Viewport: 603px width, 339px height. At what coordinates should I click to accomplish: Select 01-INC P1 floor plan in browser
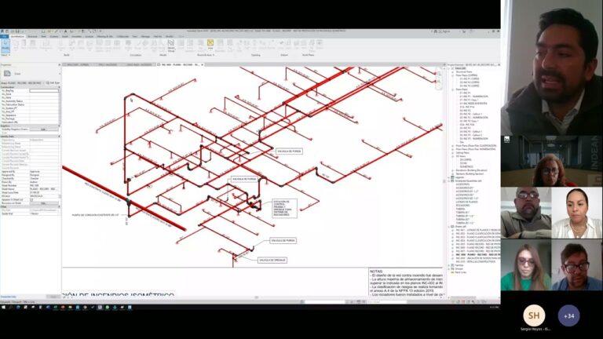coord(465,93)
